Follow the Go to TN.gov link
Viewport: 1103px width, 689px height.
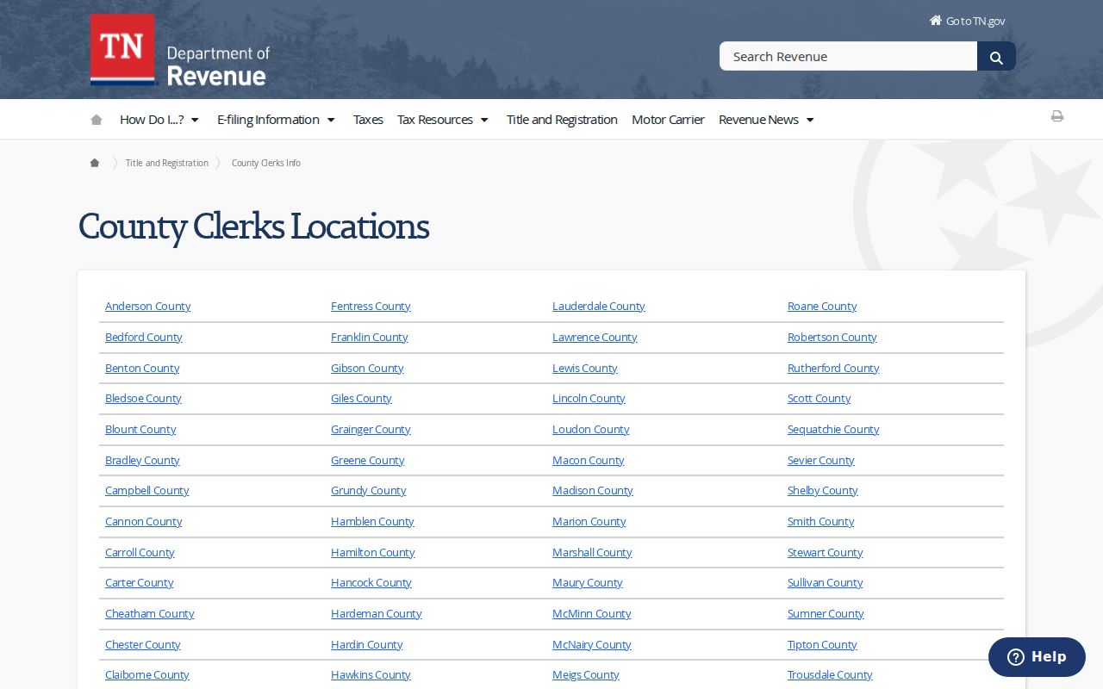[x=967, y=21]
